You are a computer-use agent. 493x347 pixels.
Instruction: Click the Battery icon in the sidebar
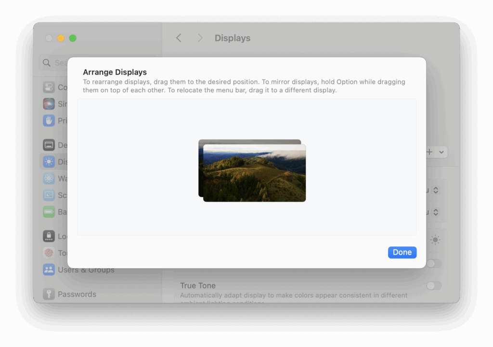[x=49, y=212]
